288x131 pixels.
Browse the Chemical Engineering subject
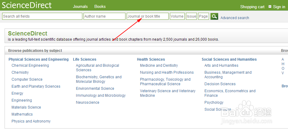30,65
